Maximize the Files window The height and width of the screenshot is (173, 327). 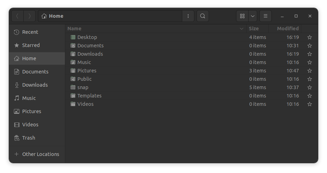pos(296,16)
